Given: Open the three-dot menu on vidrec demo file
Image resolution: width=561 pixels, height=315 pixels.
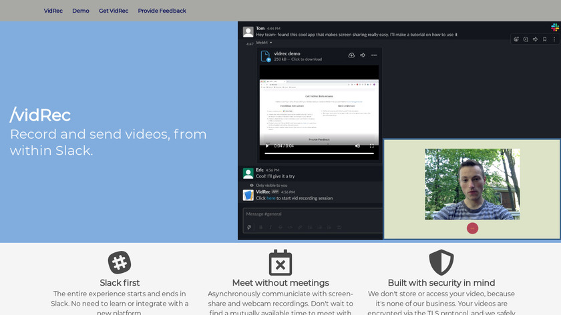Looking at the screenshot, I should tap(374, 55).
